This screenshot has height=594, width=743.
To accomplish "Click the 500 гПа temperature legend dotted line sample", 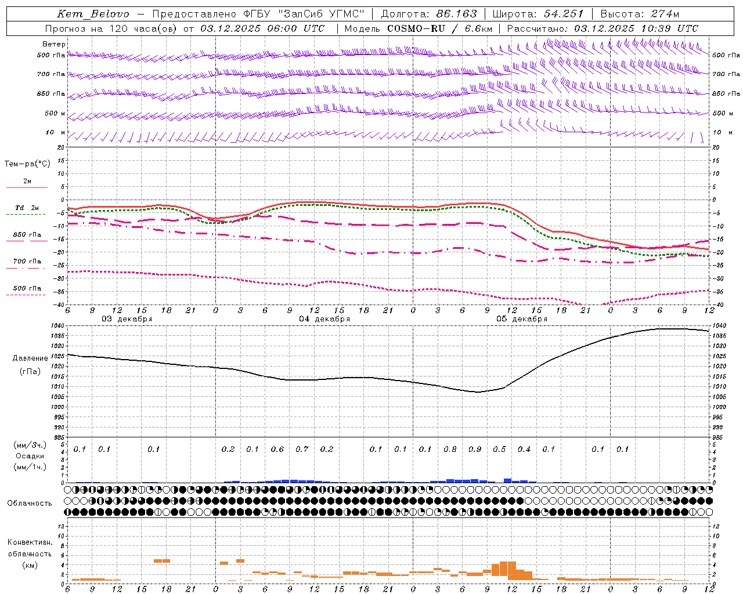I will point(26,295).
